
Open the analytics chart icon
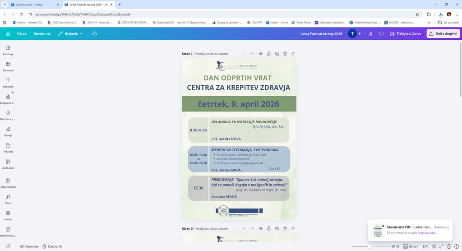[x=370, y=33]
